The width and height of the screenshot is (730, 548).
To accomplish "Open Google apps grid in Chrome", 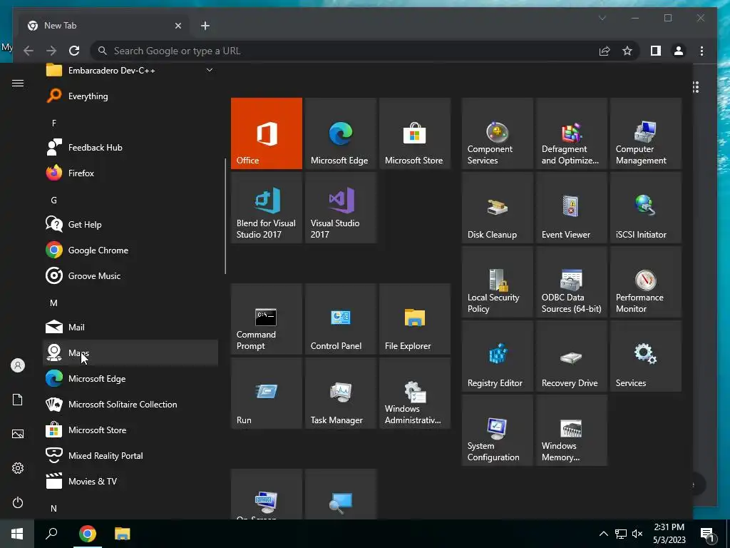I will [x=696, y=87].
